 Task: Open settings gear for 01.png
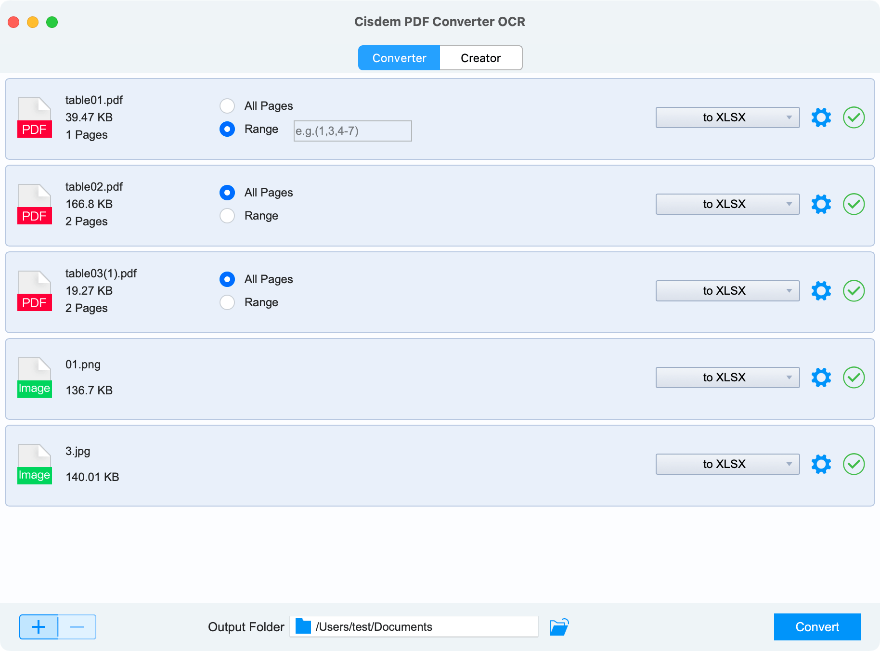click(821, 378)
